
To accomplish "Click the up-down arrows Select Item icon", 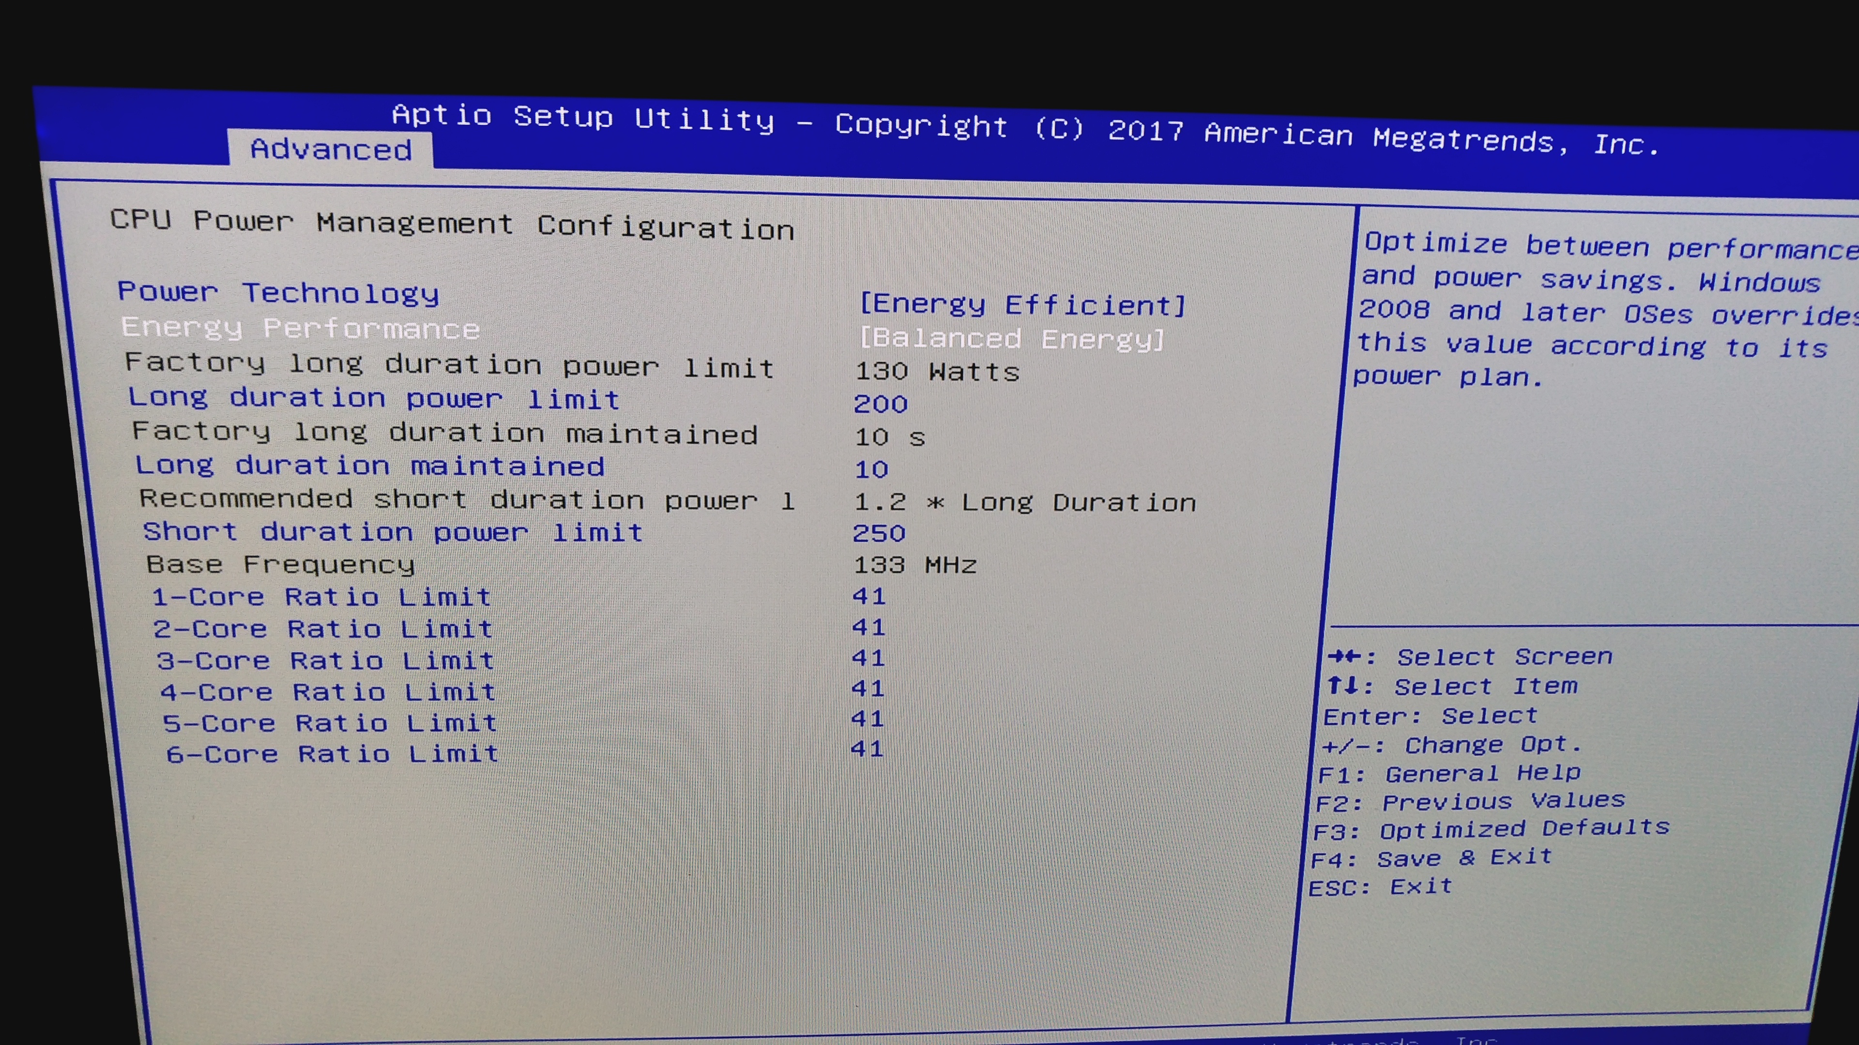I will [x=1343, y=685].
